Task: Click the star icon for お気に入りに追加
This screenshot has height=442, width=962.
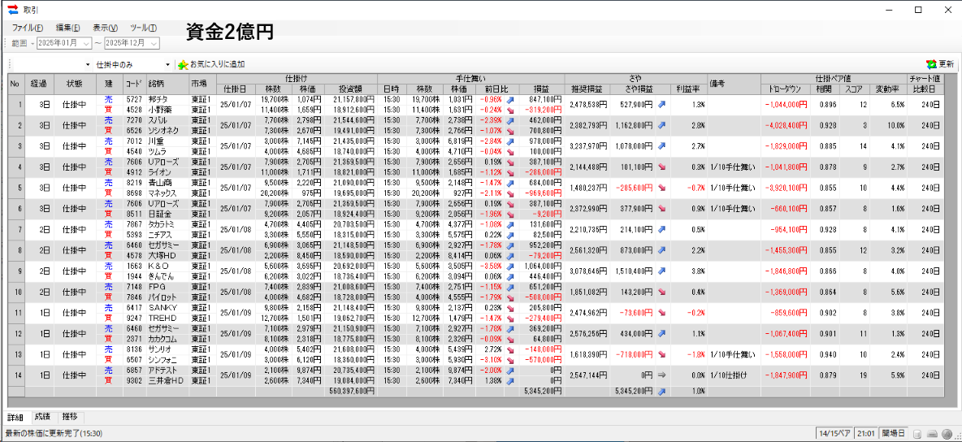Action: pos(183,64)
